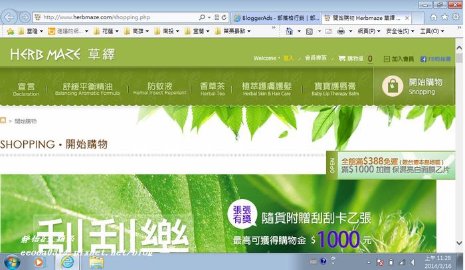Click the shopping bag icon
465x270 pixels.
pyautogui.click(x=393, y=86)
